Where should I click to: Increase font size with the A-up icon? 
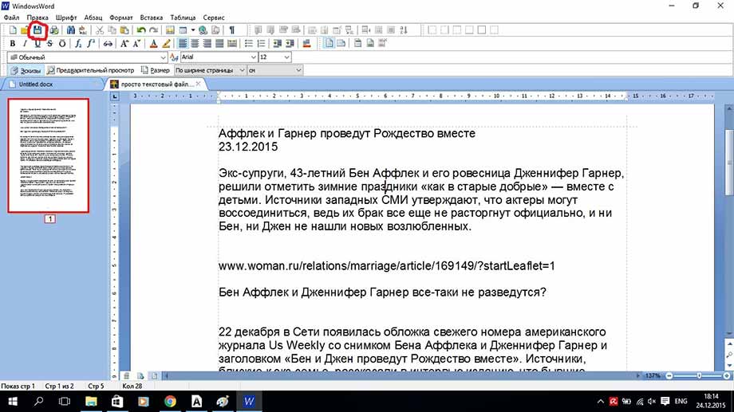(x=124, y=44)
